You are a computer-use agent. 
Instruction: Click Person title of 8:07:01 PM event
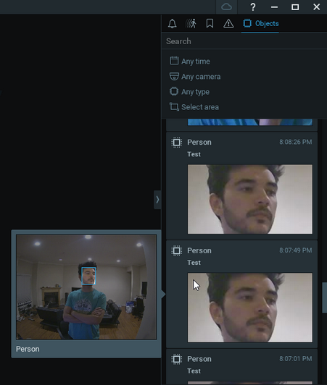(x=199, y=359)
